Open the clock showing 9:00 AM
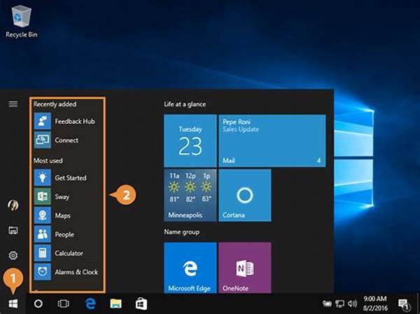 [x=374, y=304]
